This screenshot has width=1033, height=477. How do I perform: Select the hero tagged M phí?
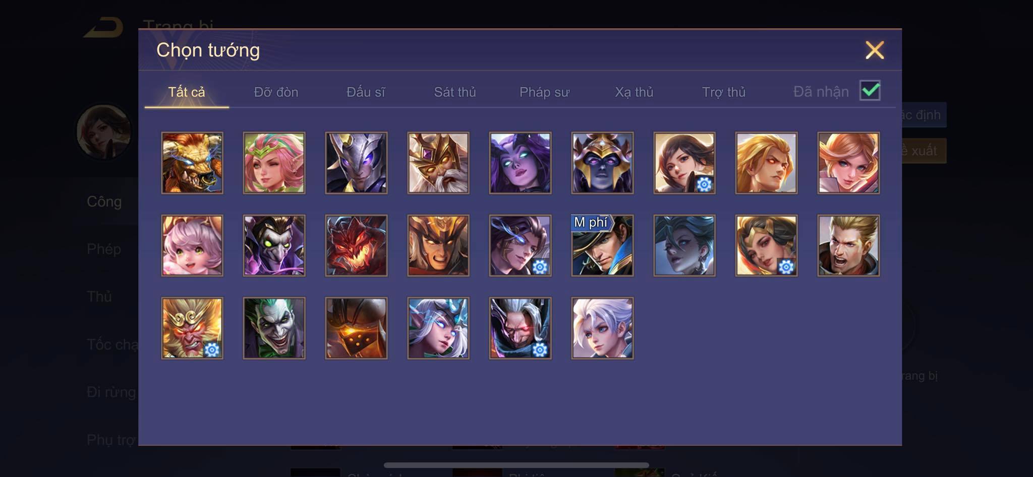point(602,245)
